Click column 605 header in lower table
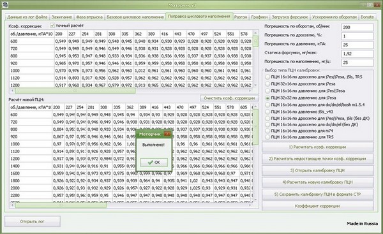 click(245, 107)
